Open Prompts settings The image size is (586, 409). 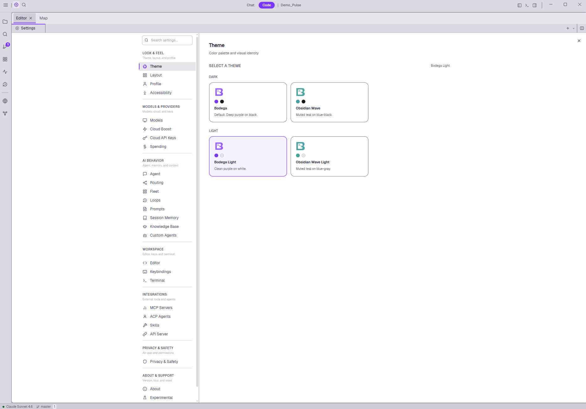coord(167,209)
